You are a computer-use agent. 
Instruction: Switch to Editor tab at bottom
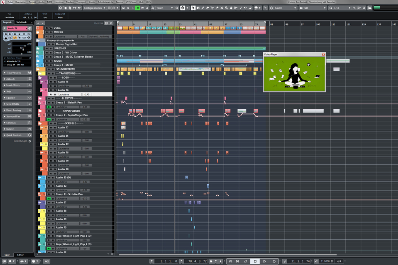20,255
